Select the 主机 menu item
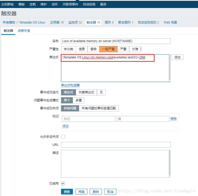Viewport: 198px width, 196px height. click(33, 4)
